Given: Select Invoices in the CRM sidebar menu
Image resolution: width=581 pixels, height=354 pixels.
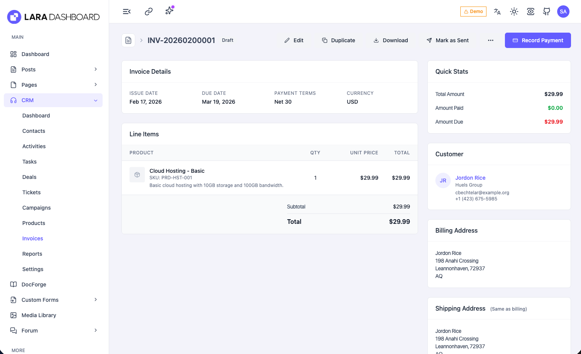Looking at the screenshot, I should click(33, 238).
